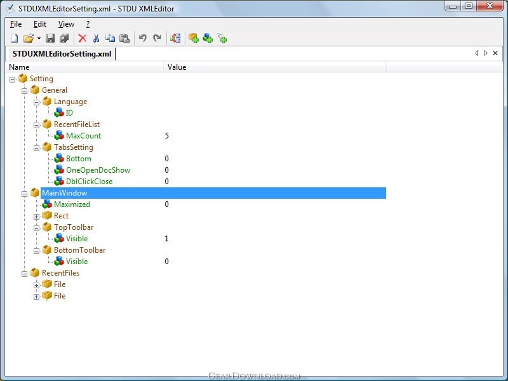
Task: Close the current document tab
Action: pyautogui.click(x=495, y=53)
